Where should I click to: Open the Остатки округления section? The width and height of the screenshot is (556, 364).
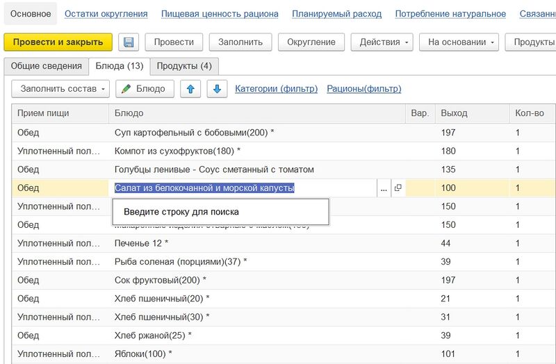coord(106,14)
